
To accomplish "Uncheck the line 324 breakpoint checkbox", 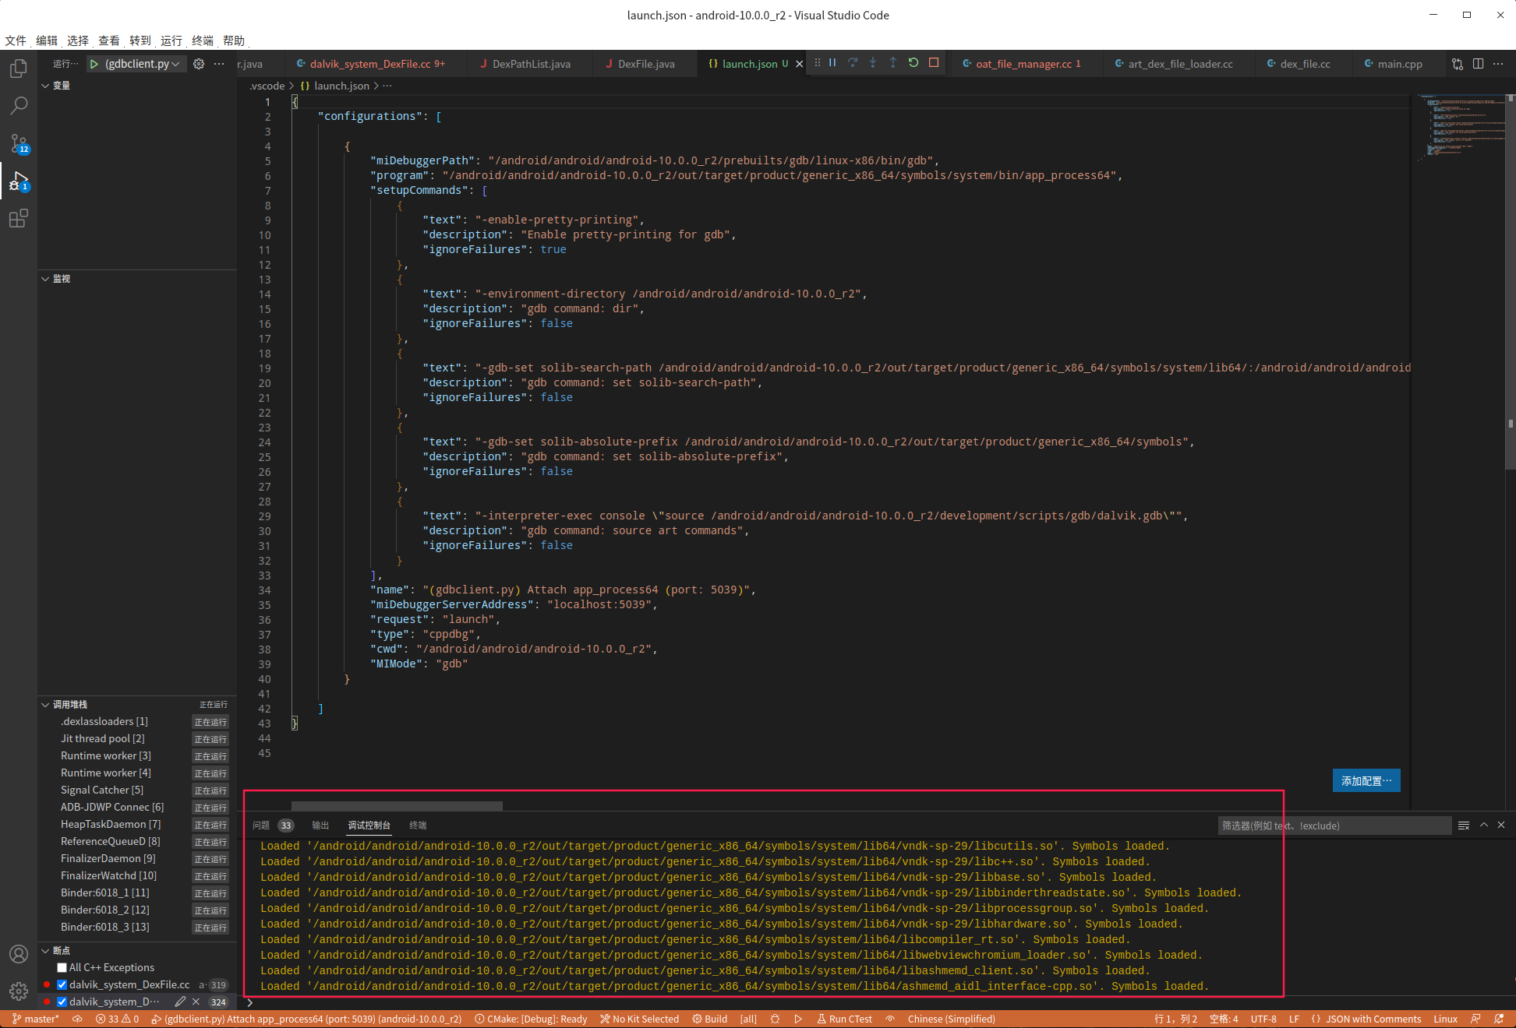I will coord(62,1002).
